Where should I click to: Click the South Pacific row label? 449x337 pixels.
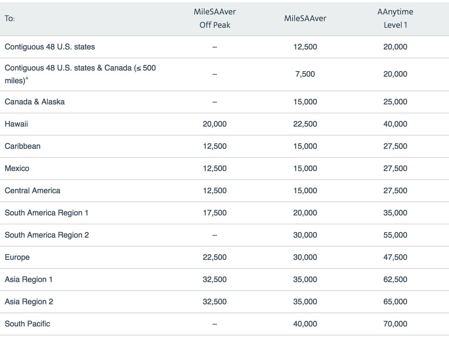(27, 324)
